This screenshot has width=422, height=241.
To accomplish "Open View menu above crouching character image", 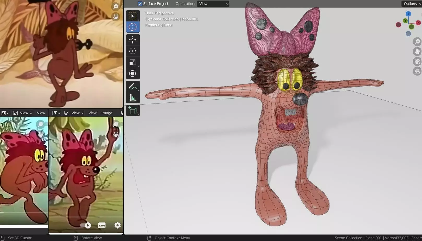I will (41, 113).
